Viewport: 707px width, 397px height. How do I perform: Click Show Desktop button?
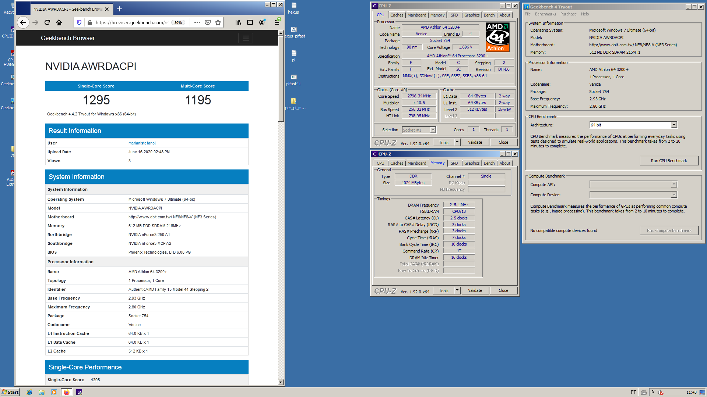(703, 392)
